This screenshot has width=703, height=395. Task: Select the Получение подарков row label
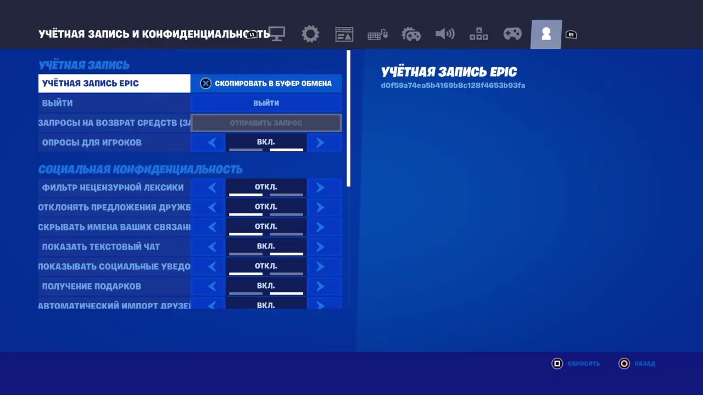(x=114, y=286)
